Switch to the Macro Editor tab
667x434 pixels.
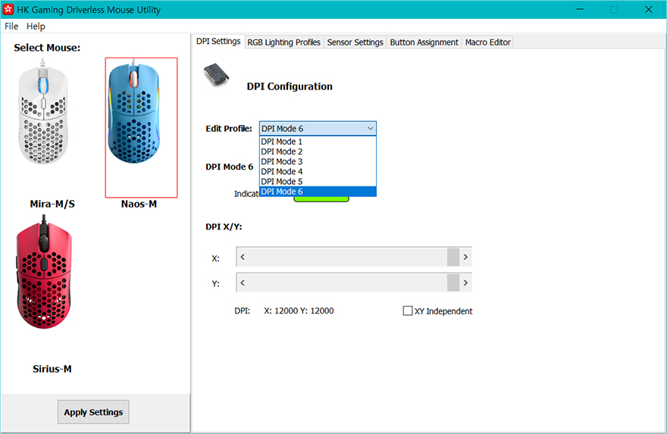487,42
